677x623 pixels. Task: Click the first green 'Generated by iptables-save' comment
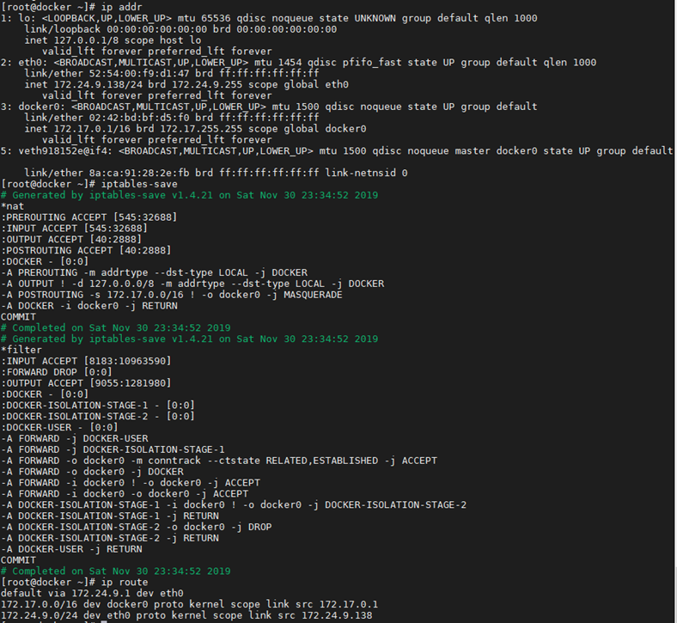click(189, 195)
